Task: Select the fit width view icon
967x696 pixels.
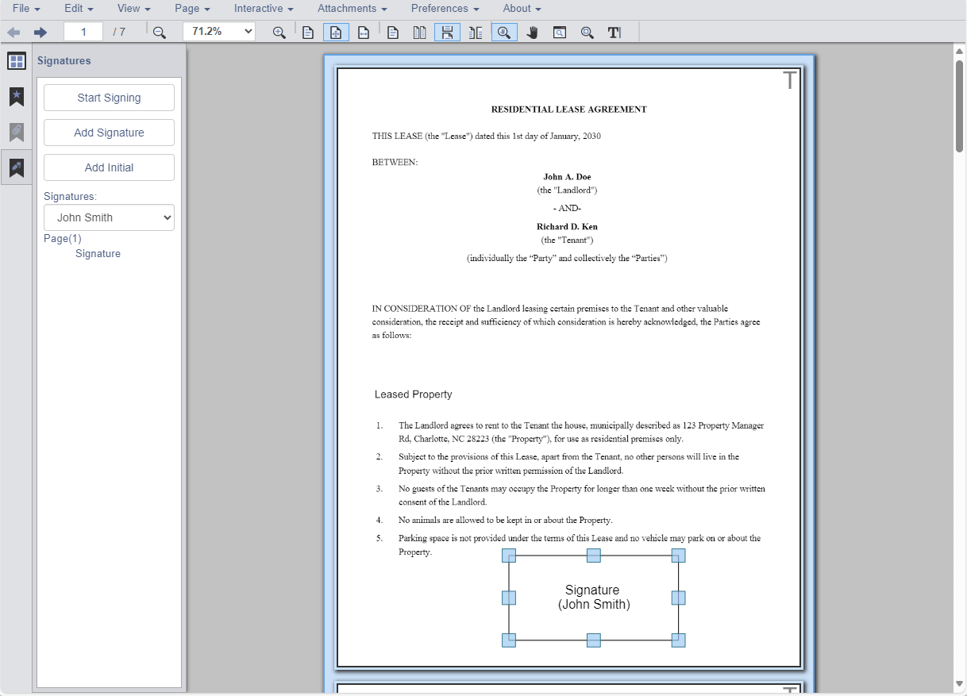Action: click(363, 33)
